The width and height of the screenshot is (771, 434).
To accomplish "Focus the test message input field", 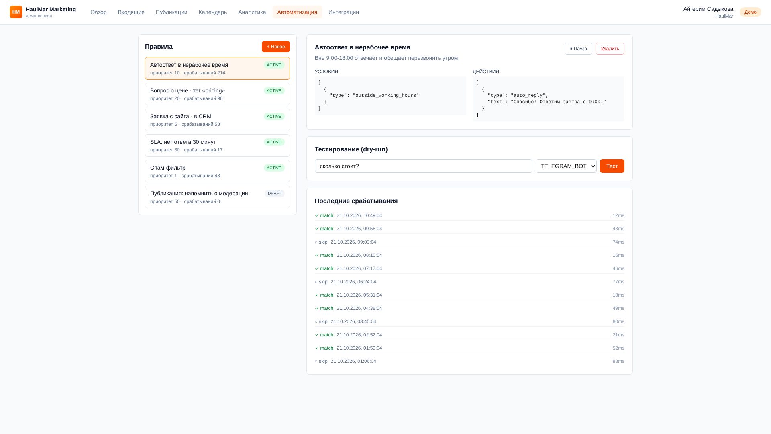I will 423,166.
